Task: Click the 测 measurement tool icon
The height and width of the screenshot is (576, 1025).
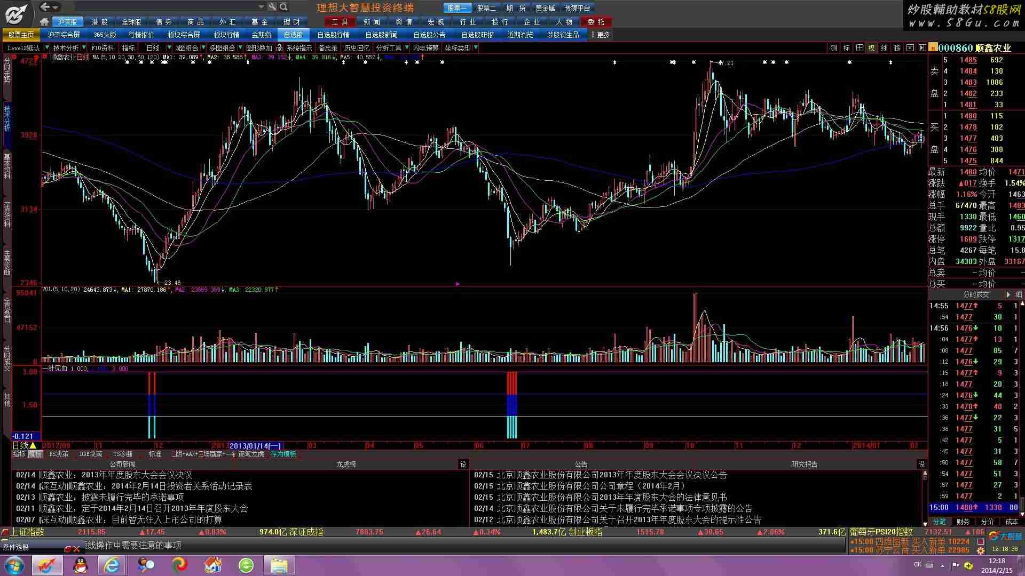Action: (x=833, y=48)
